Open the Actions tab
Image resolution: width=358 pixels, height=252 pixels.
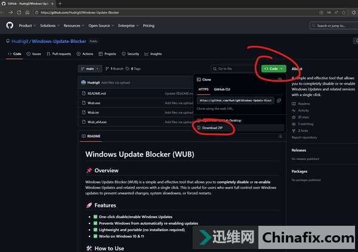tap(85, 54)
